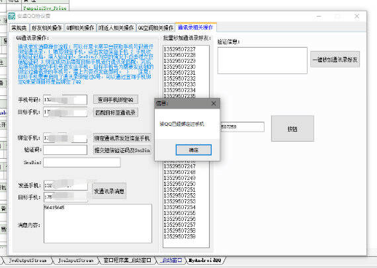This screenshot has width=377, height=268.
Task: Open the _启动窗口 tab in the IDE
Action: pos(171,260)
